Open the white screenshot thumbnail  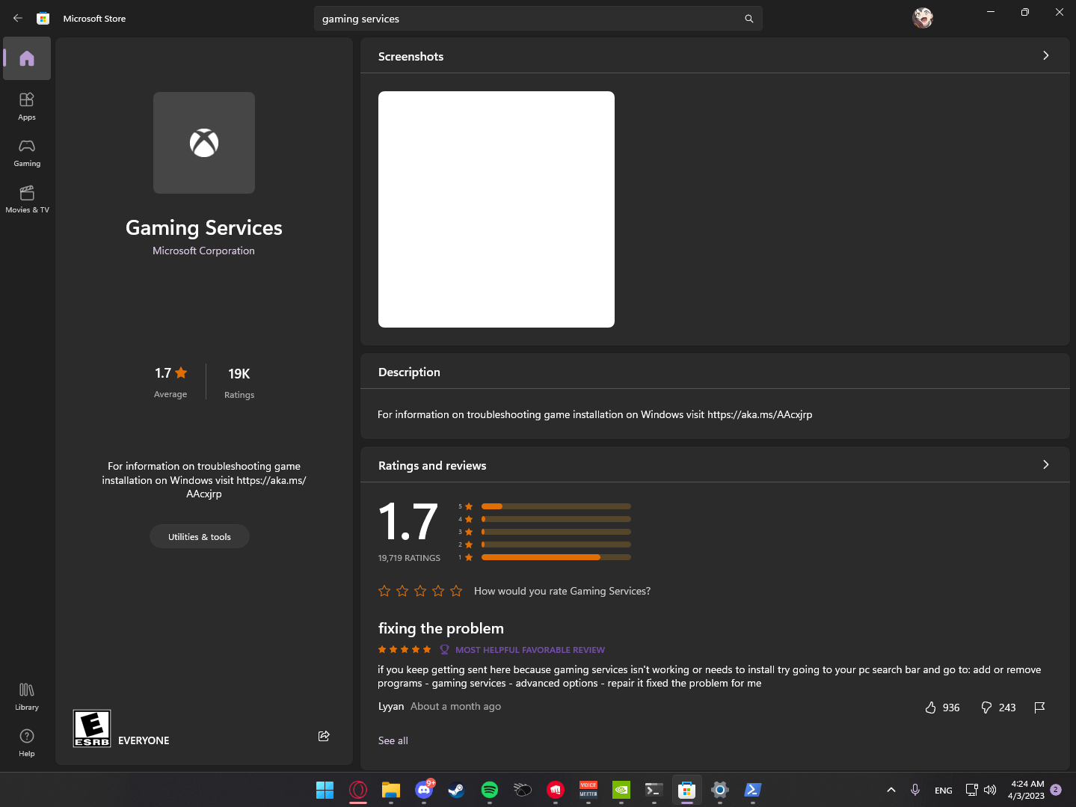point(497,209)
